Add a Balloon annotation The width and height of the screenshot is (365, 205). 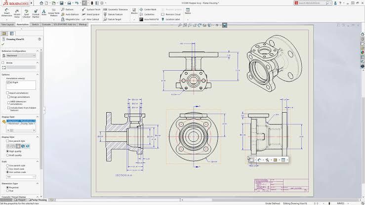(x=67, y=9)
